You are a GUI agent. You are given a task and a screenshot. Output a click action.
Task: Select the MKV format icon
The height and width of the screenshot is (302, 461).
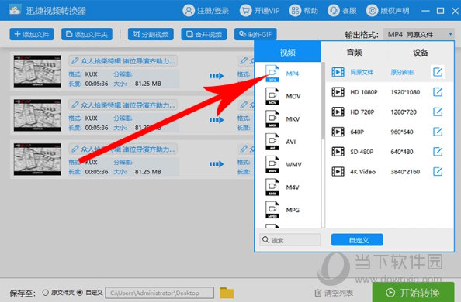pyautogui.click(x=272, y=118)
